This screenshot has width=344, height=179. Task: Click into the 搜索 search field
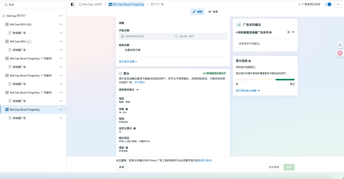[x=33, y=5]
